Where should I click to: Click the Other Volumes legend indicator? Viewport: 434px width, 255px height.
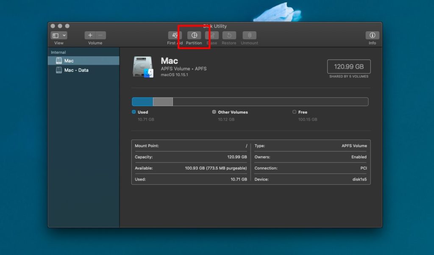[214, 112]
